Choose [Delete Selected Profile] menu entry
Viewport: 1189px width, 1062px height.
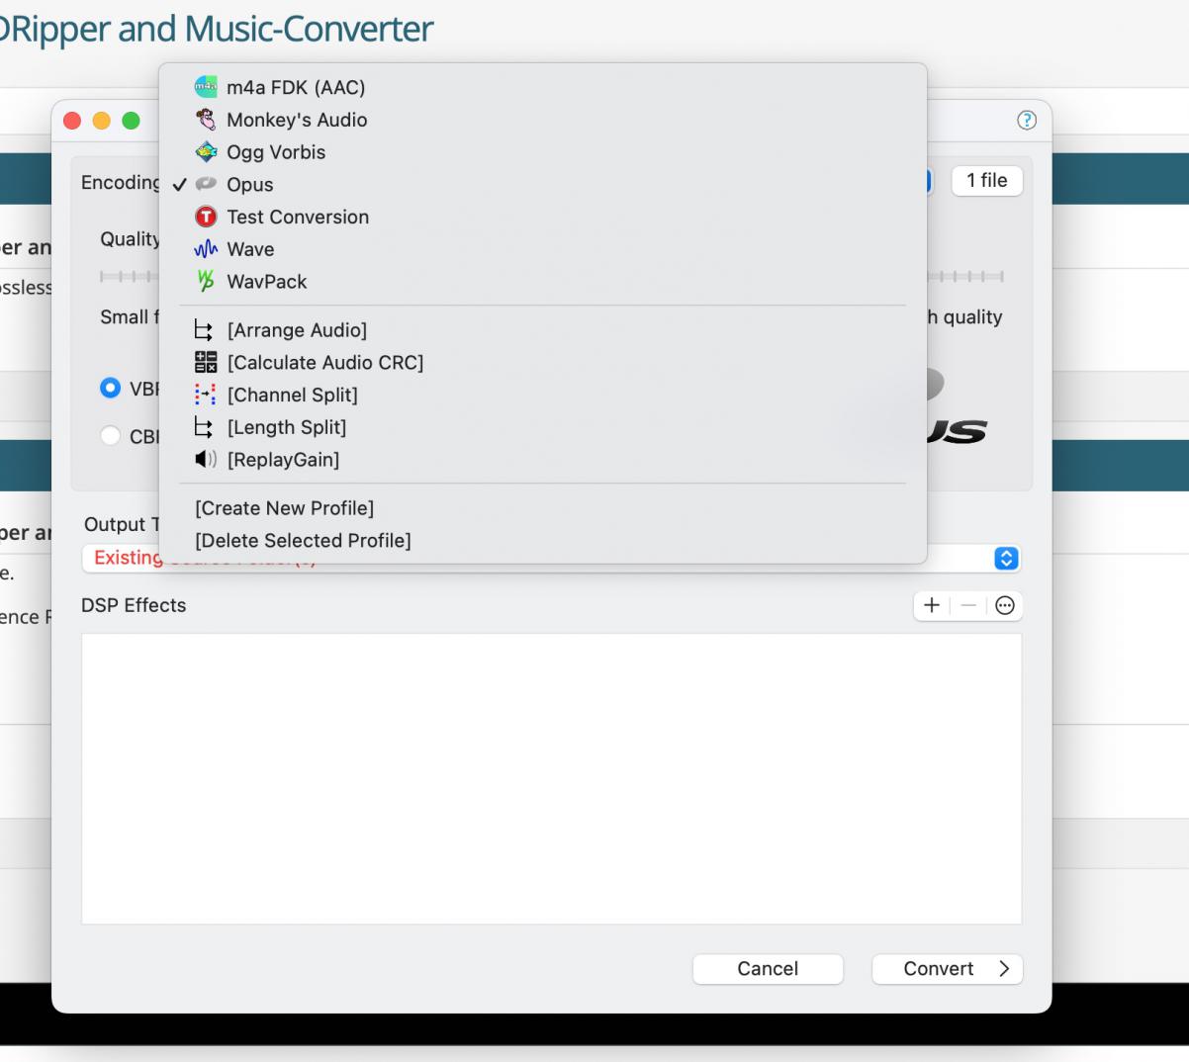[303, 541]
